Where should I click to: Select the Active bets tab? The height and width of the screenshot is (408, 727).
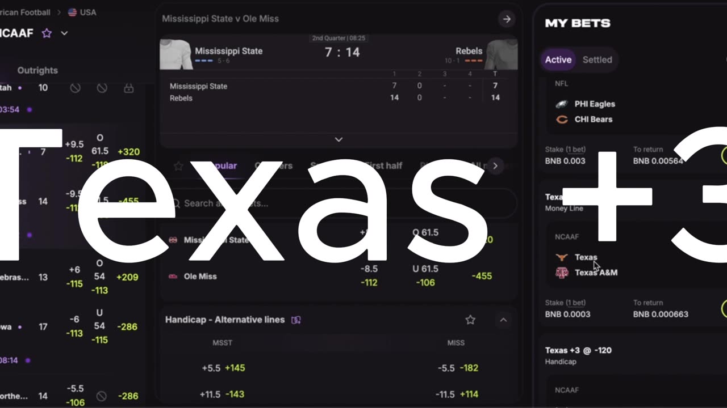(x=558, y=59)
